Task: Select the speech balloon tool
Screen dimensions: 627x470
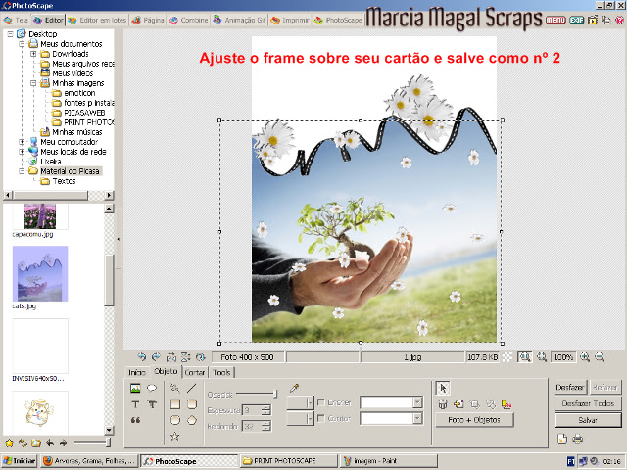Action: tap(152, 388)
